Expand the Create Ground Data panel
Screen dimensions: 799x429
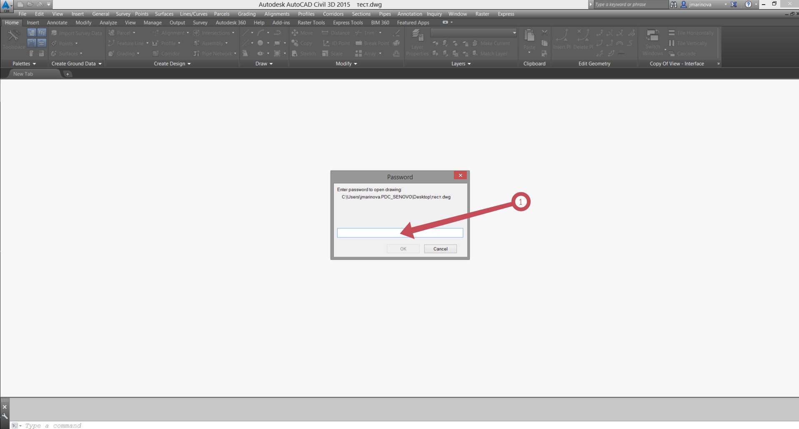tap(76, 63)
